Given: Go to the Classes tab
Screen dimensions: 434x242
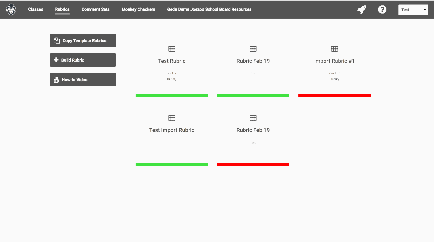Looking at the screenshot, I should 36,9.
